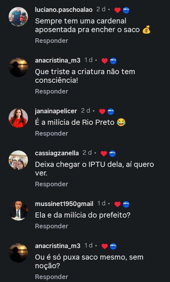Click the blue badge on mussinet1950gmail's comment
Viewport: 170px width, 282px height.
coord(126,204)
